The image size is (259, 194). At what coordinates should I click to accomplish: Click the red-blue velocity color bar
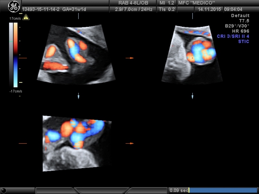click(15, 55)
